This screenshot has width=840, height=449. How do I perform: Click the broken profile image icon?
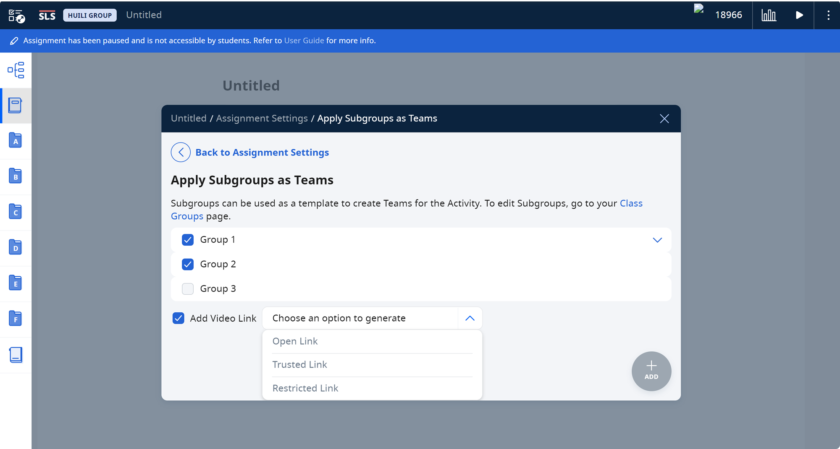pyautogui.click(x=699, y=9)
